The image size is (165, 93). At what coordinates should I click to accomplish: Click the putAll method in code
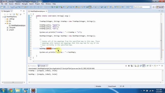(x=49, y=49)
